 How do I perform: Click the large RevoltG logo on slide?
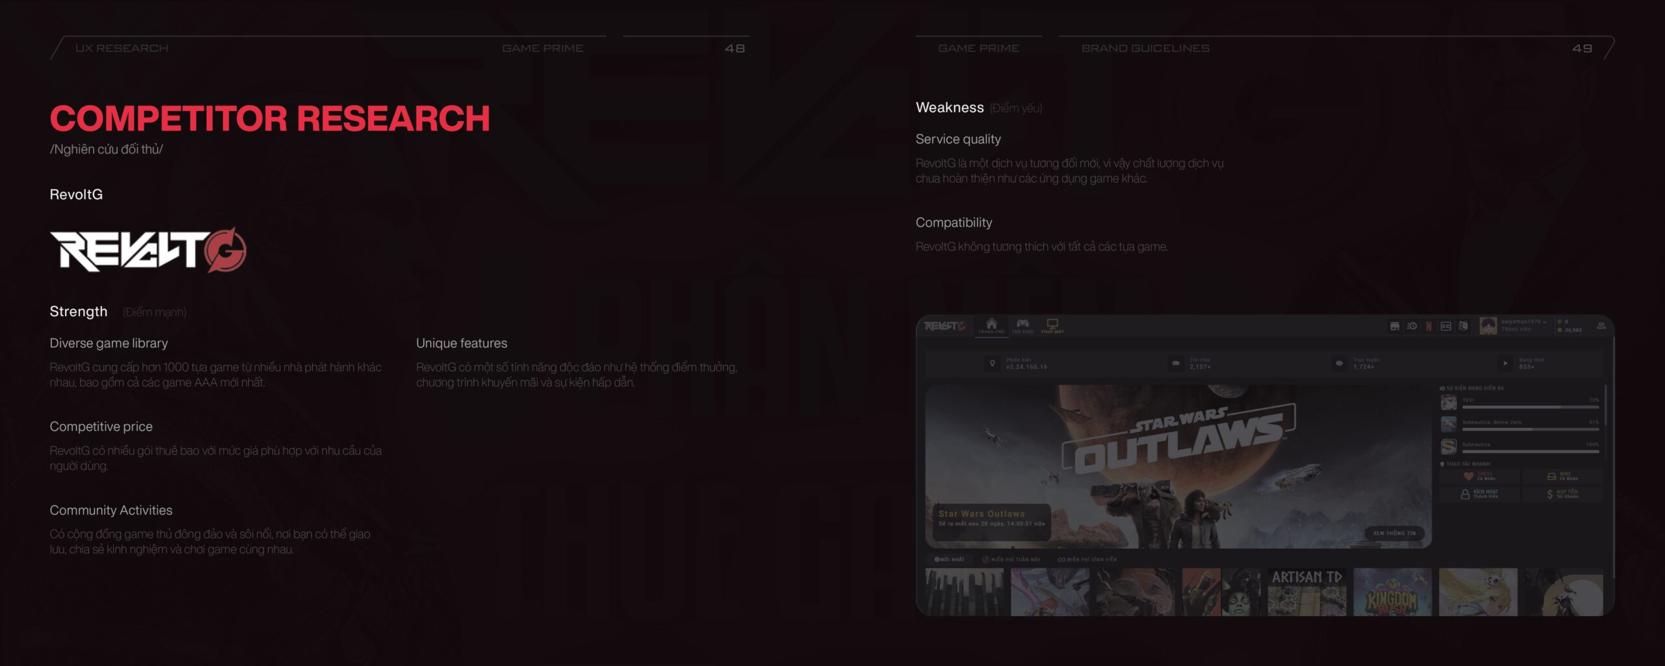(x=148, y=250)
